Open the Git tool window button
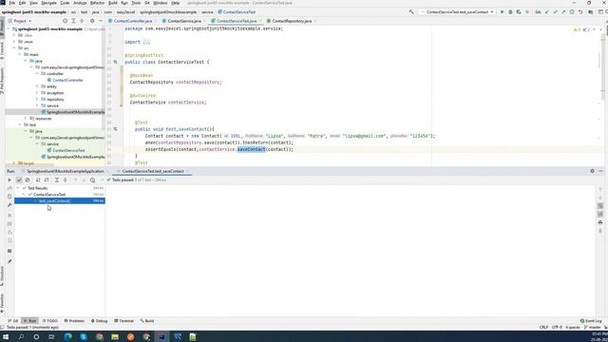608x342 pixels. click(x=13, y=321)
